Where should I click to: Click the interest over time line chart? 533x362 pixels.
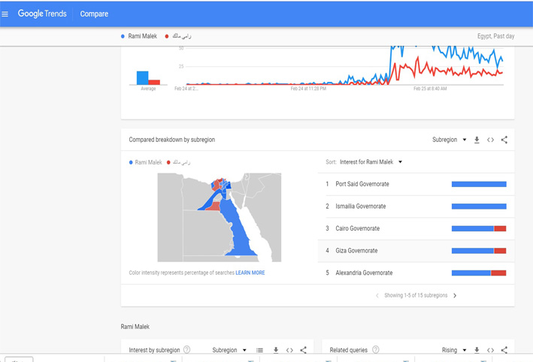344,65
